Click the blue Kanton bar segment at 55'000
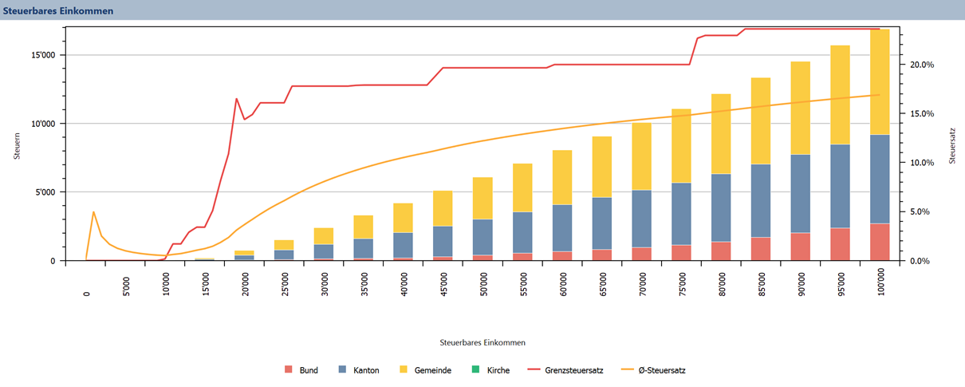 (x=521, y=232)
